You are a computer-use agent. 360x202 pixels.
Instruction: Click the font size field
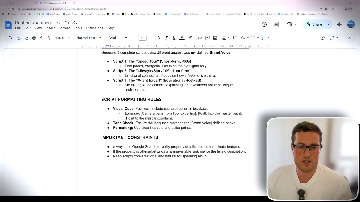tap(142, 38)
